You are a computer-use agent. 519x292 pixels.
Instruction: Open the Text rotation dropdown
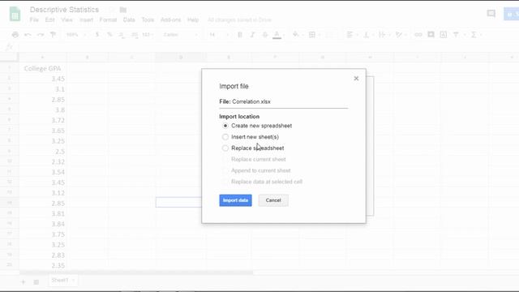click(401, 34)
